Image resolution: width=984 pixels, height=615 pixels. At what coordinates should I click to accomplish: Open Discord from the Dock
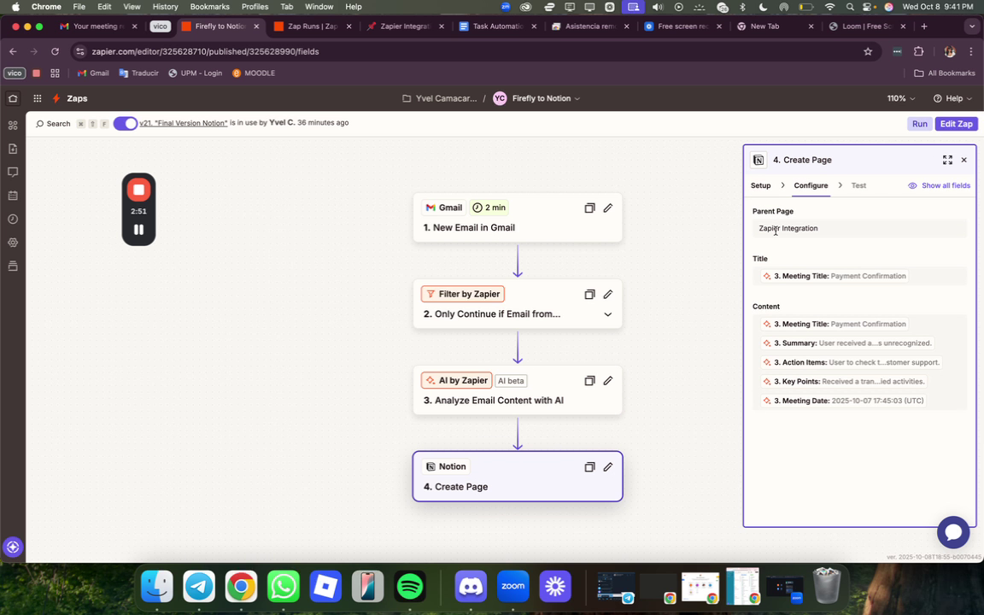(471, 587)
